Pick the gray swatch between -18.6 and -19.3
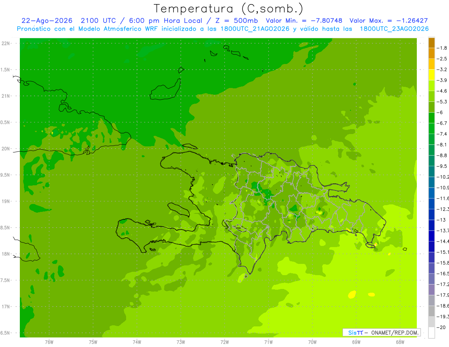The width and height of the screenshot is (449, 347). click(x=431, y=311)
